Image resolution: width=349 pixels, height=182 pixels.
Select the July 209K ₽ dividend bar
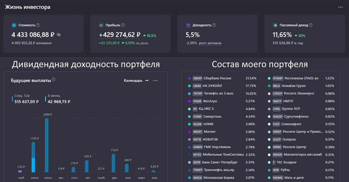pyautogui.click(x=47, y=145)
